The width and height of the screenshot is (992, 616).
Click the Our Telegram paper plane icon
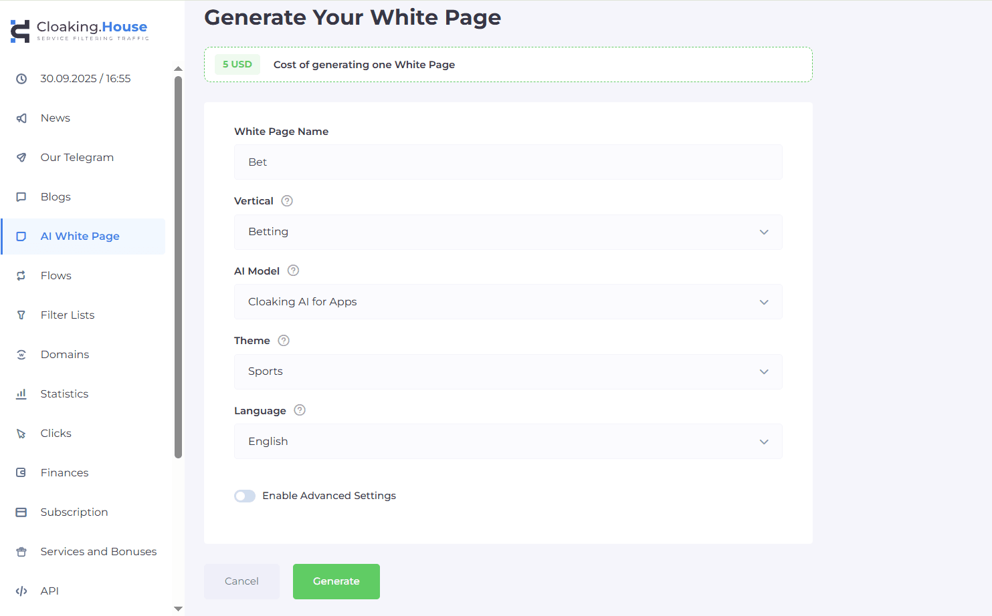(x=21, y=157)
